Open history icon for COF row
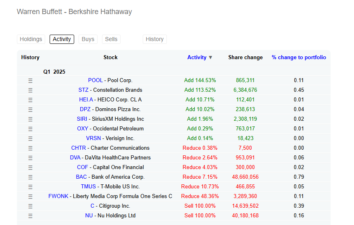 tap(30, 167)
